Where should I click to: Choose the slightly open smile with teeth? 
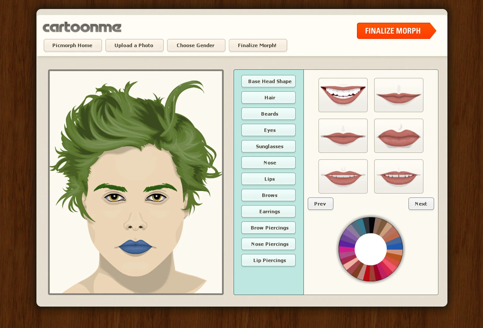pos(343,176)
